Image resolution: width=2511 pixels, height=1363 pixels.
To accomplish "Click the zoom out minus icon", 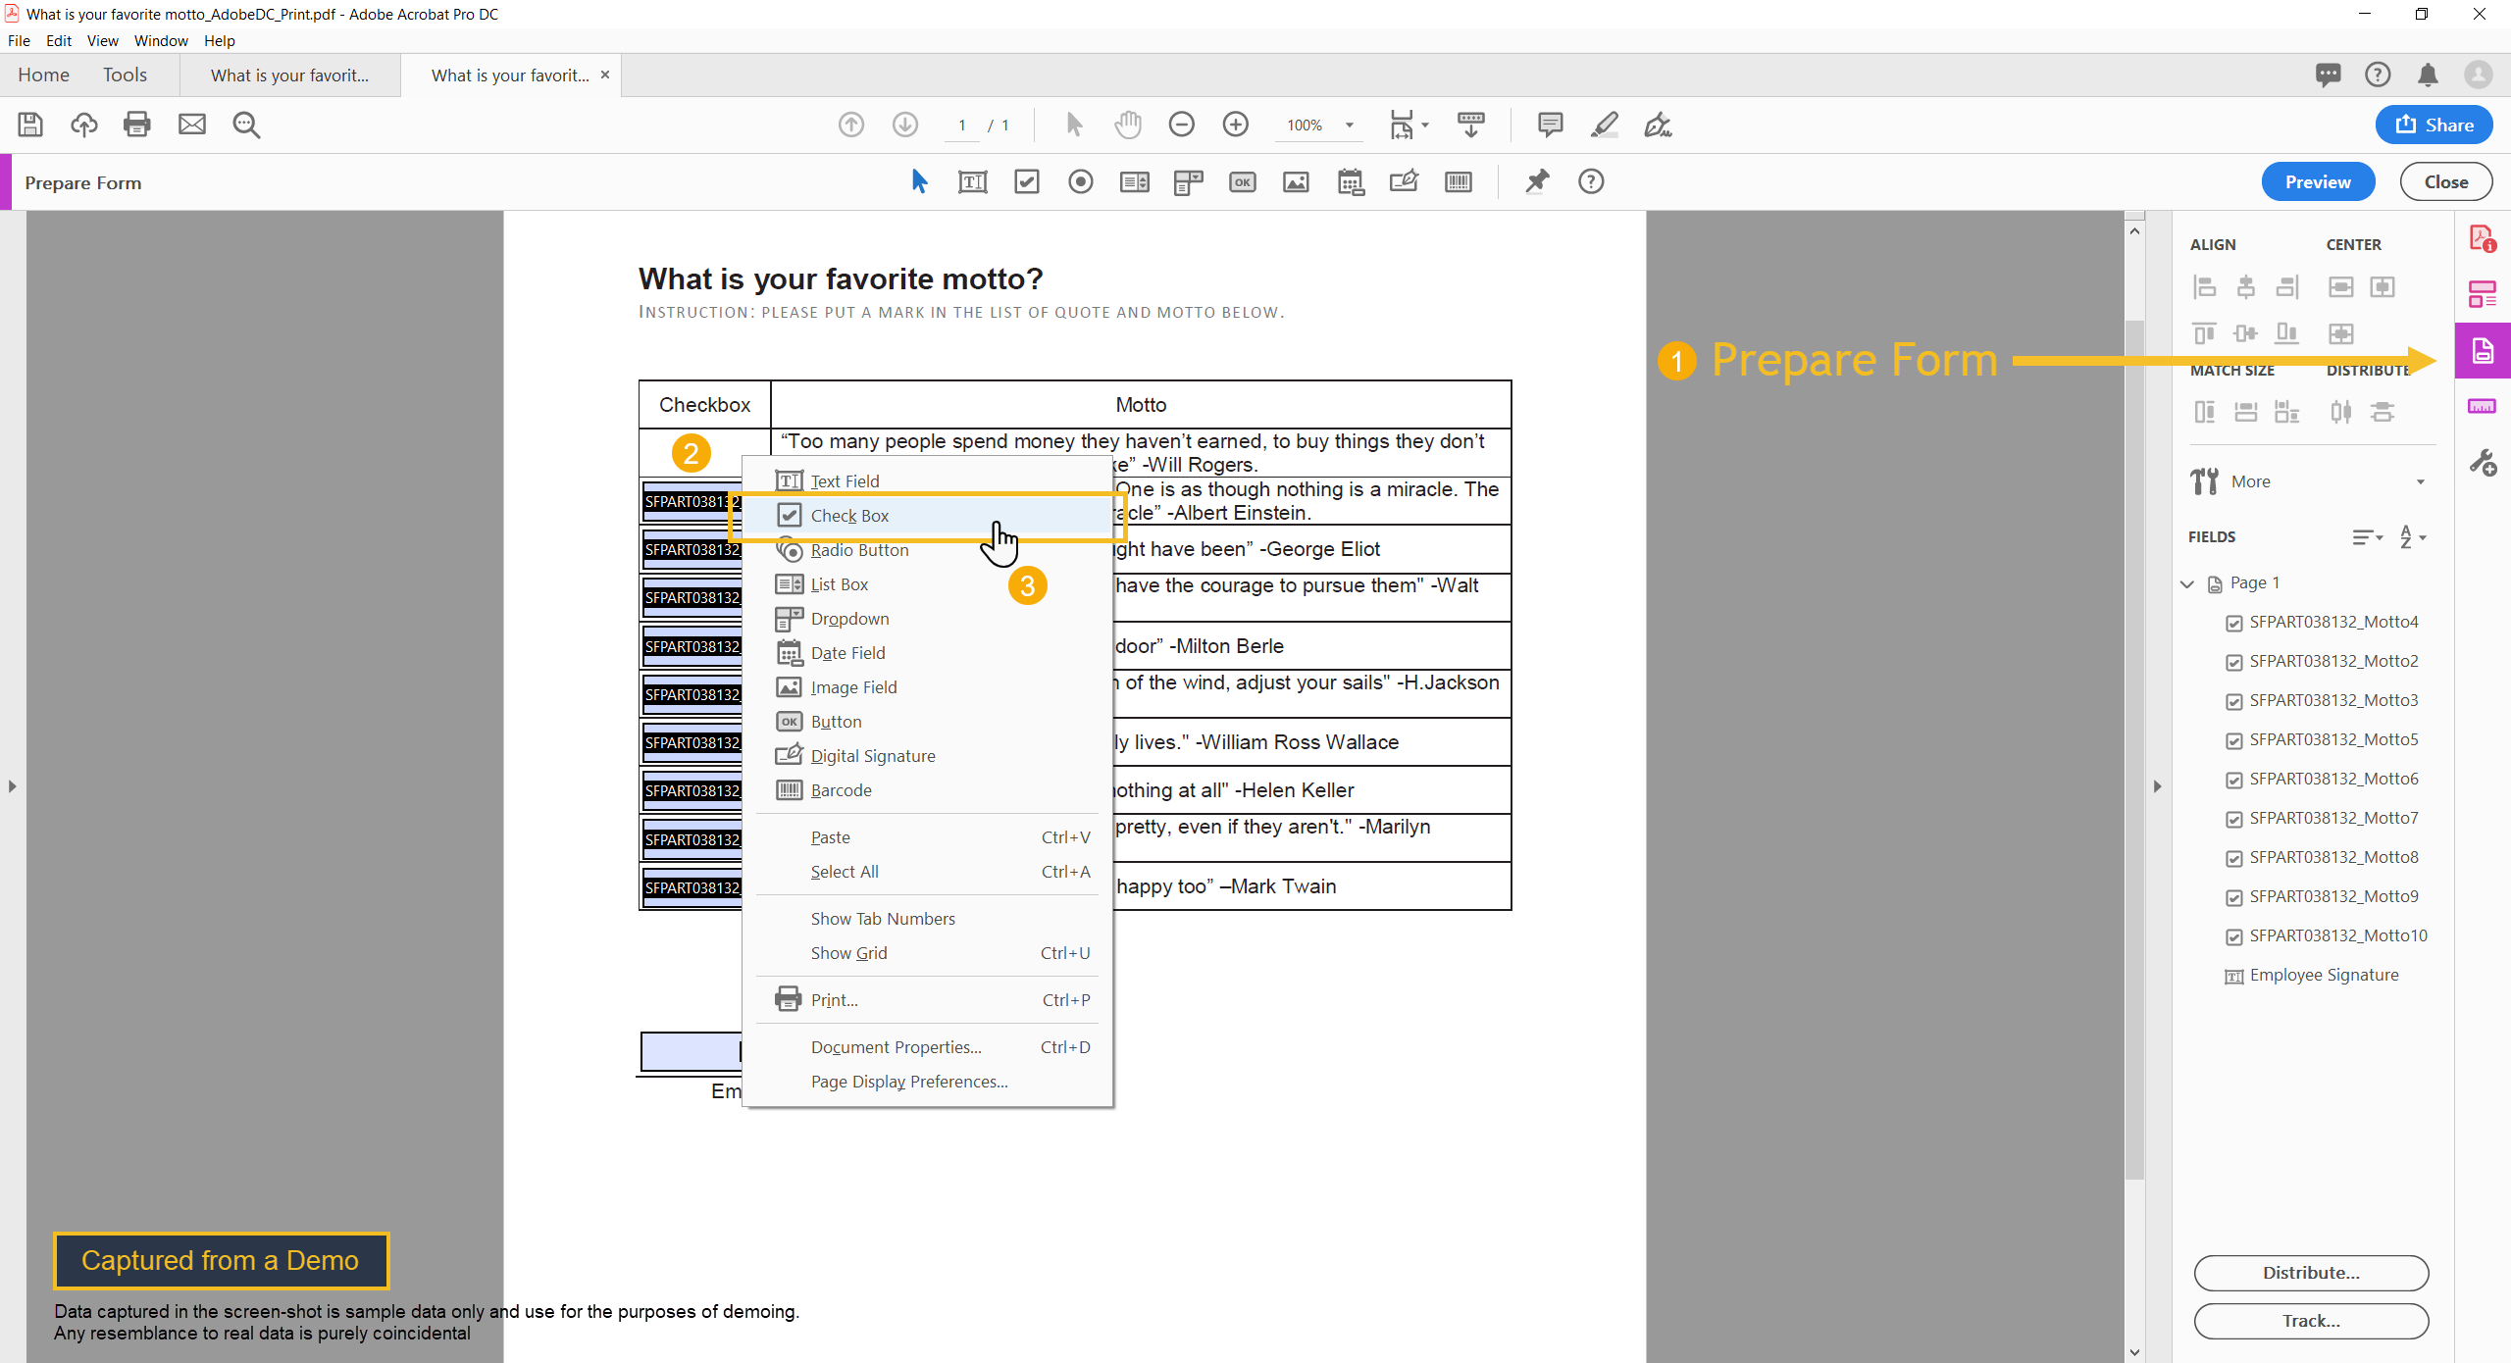I will pyautogui.click(x=1182, y=125).
